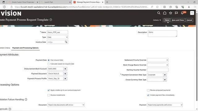Click the Cancel button
Image resolution: width=198 pixels, height=111 pixels.
[x=189, y=20]
